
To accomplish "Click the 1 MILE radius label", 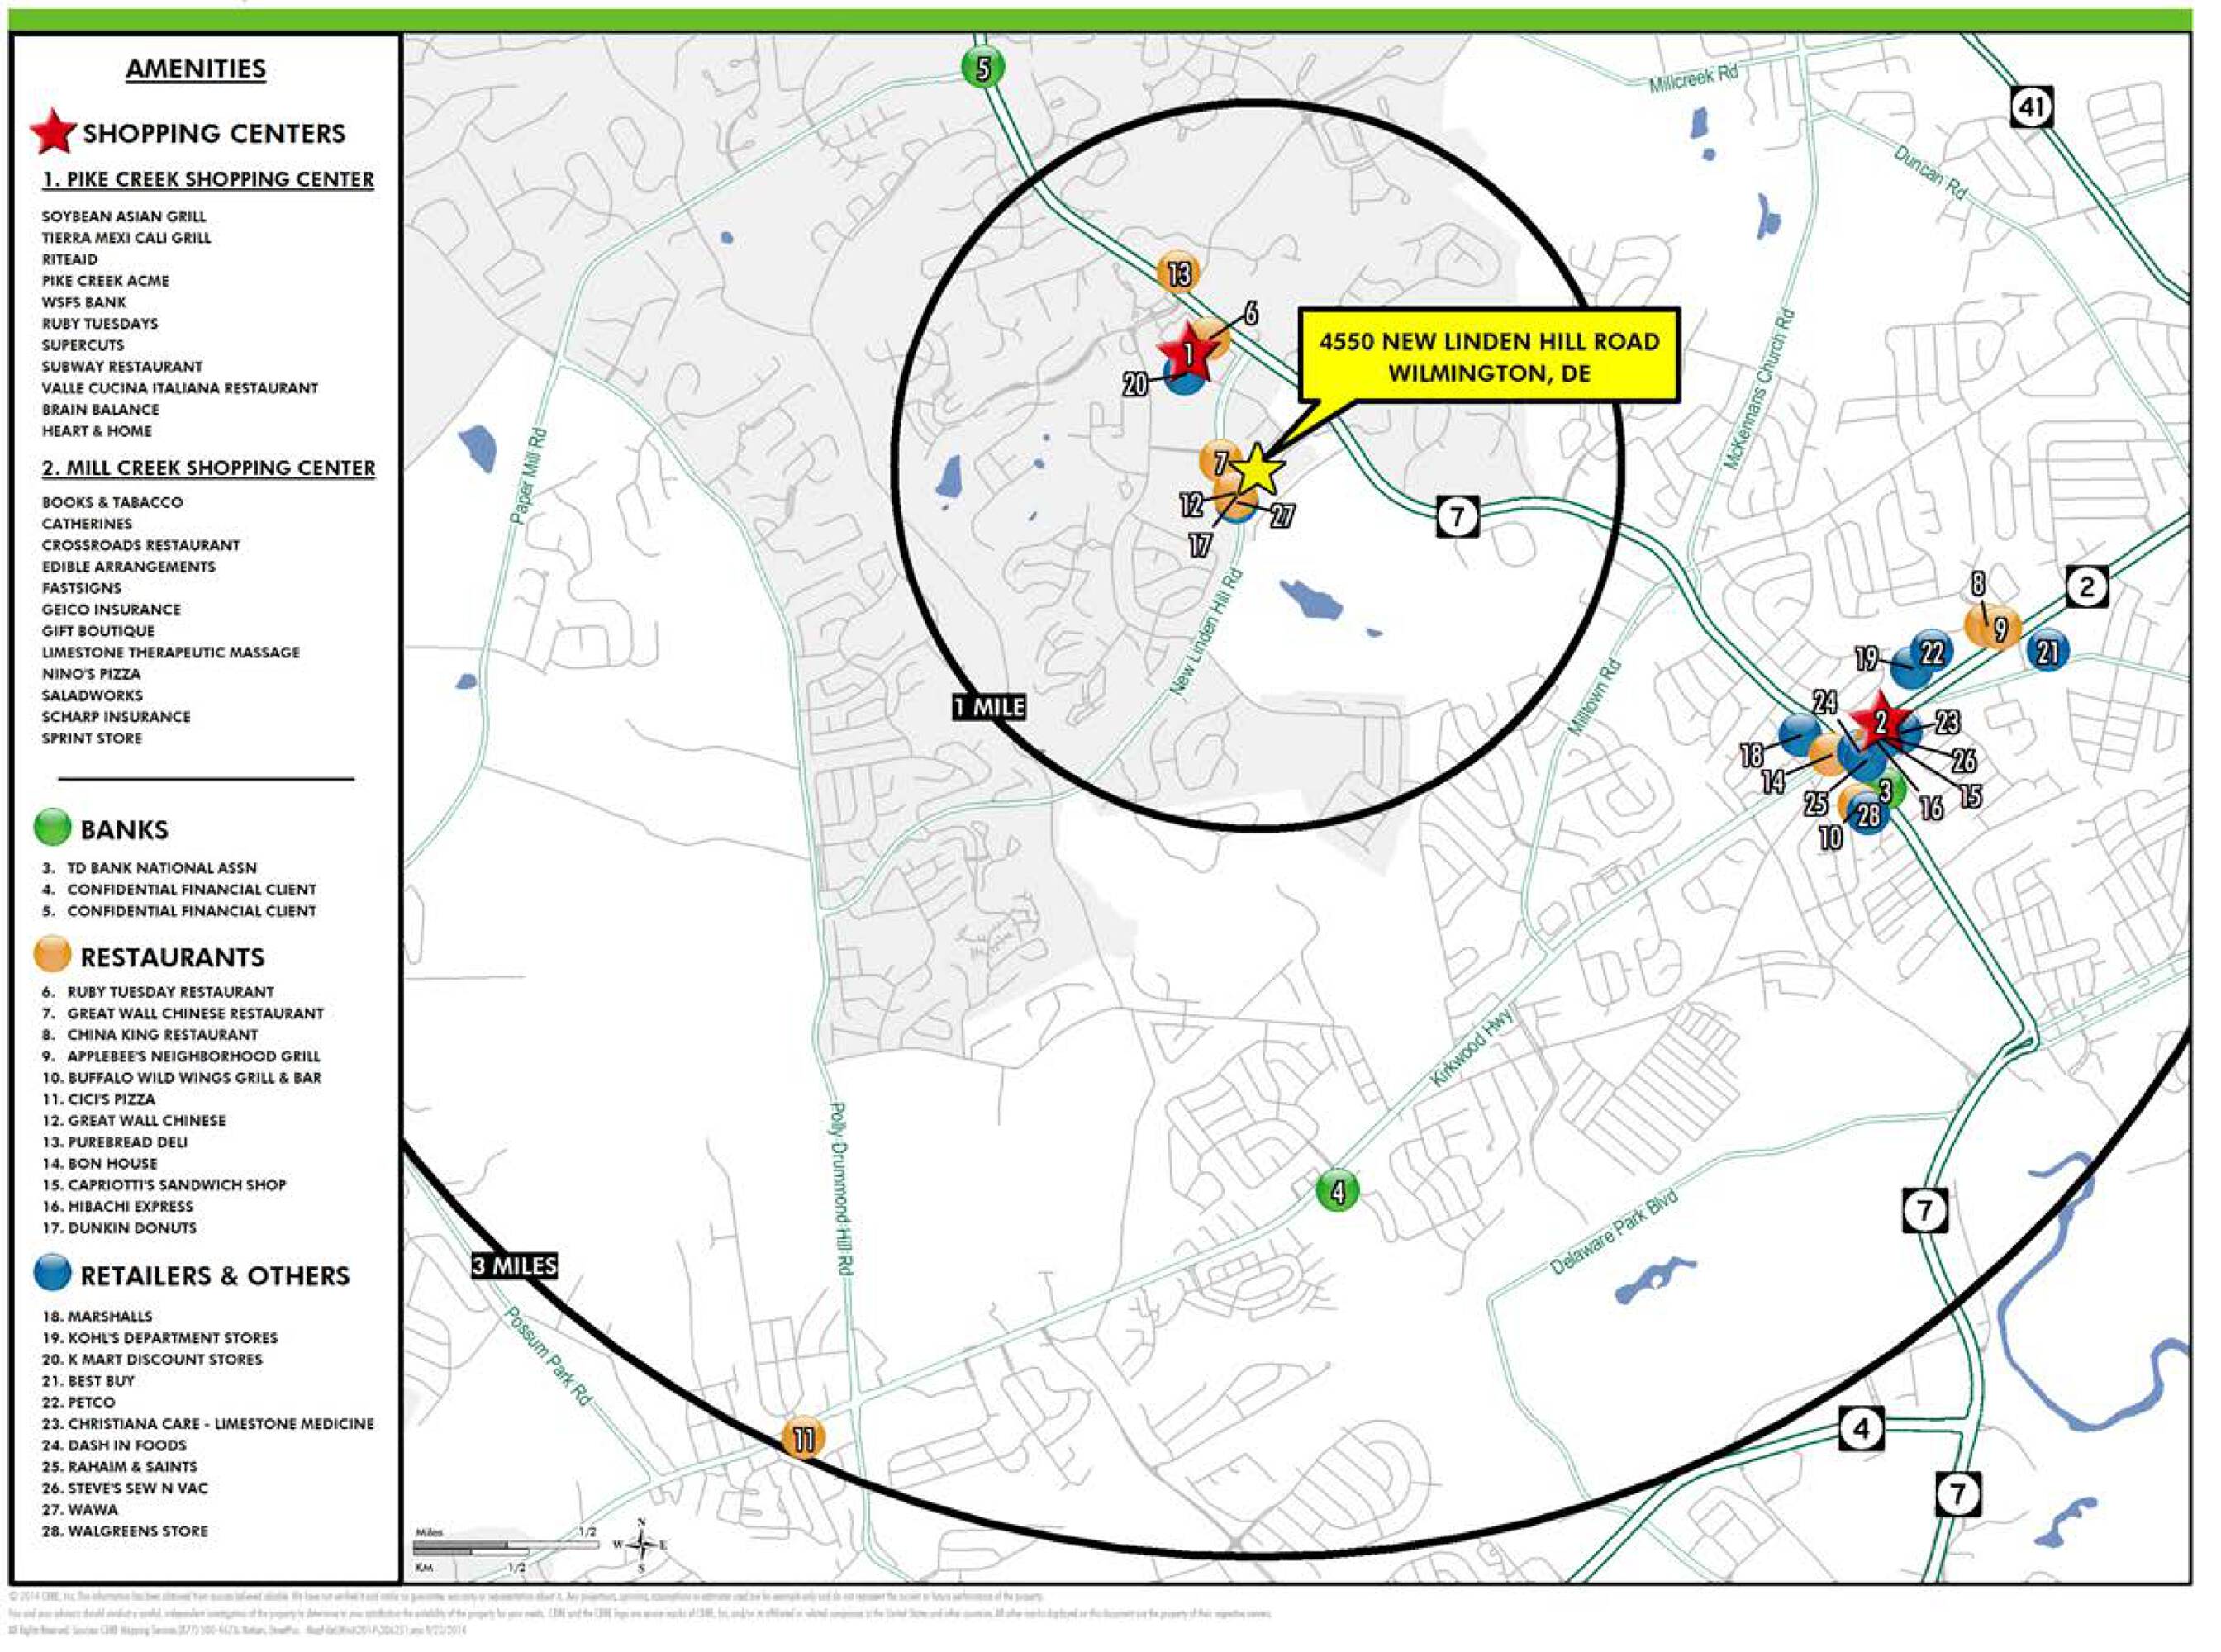I will pyautogui.click(x=988, y=707).
